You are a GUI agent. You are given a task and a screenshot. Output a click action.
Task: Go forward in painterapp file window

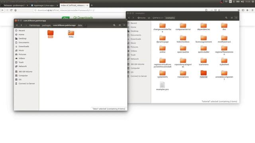coord(21,25)
